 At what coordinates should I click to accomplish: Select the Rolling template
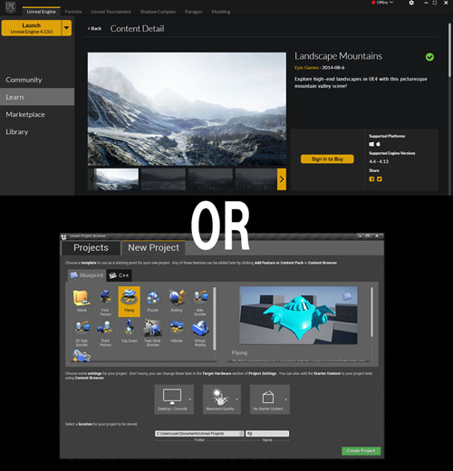click(x=177, y=301)
